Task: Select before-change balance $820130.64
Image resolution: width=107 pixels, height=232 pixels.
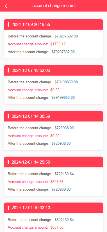Action: pos(64,220)
